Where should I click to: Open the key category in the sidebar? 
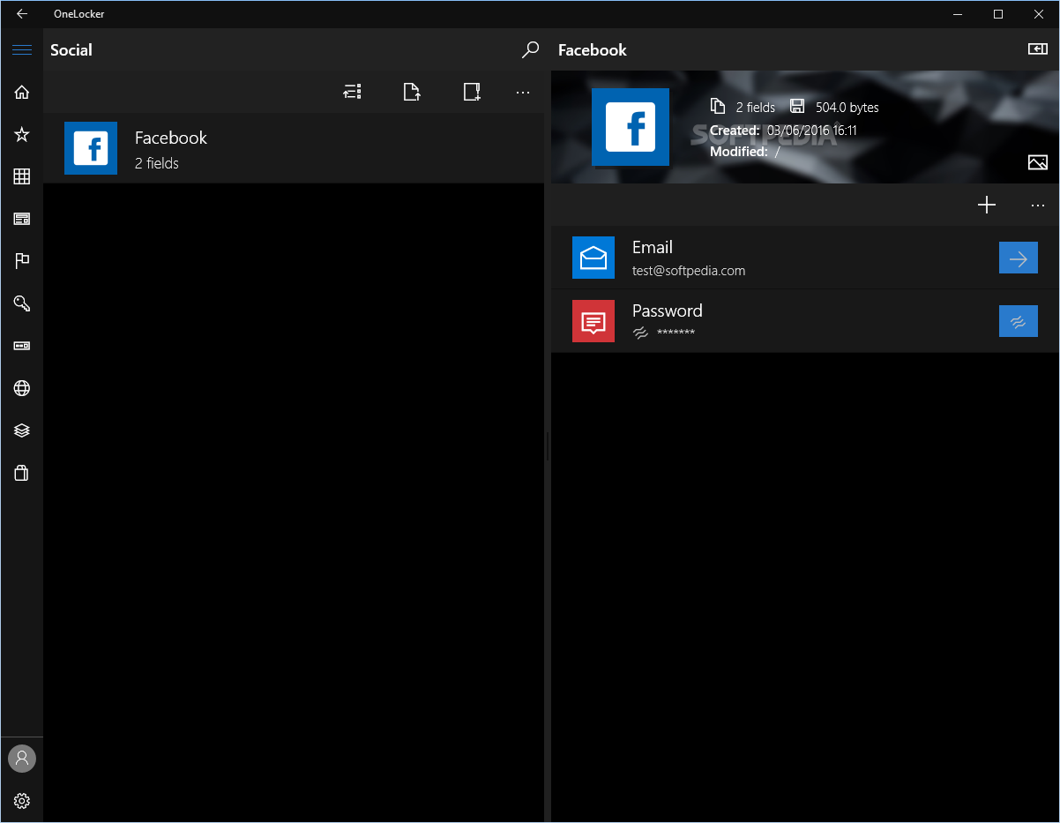point(22,303)
